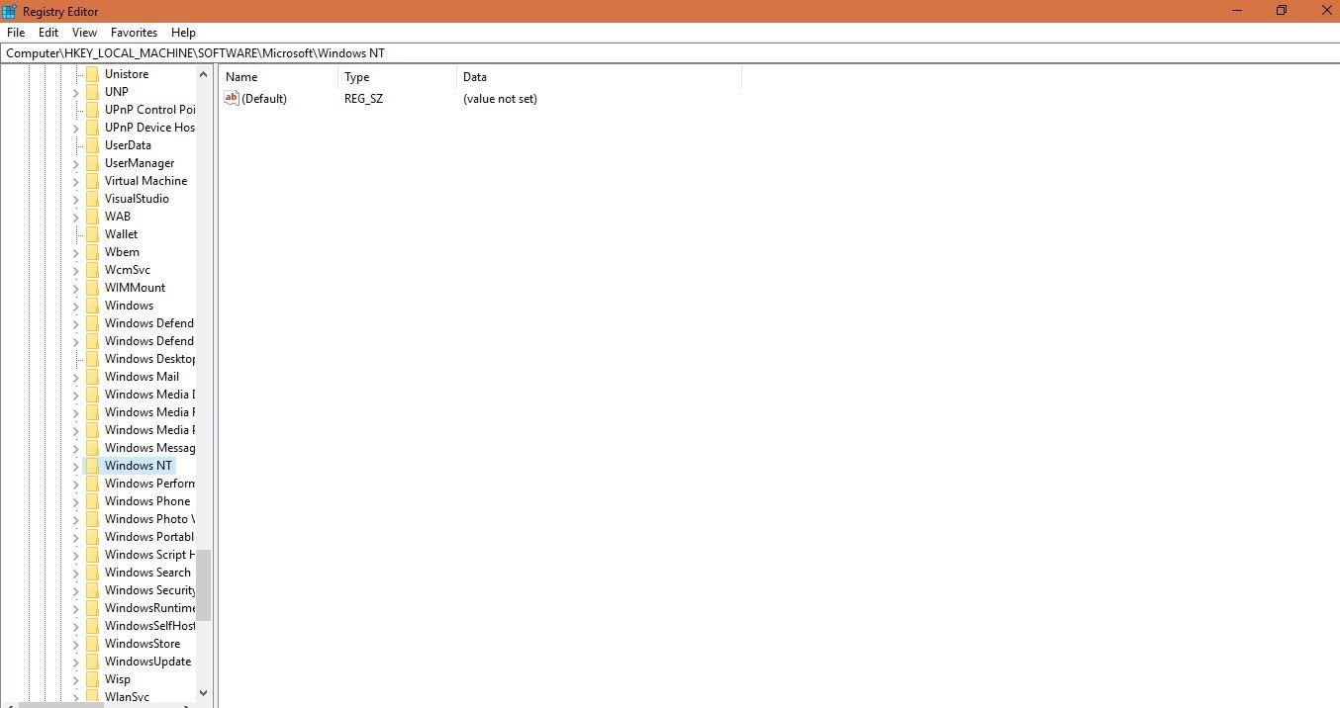This screenshot has width=1340, height=708.
Task: Click the Windows Desktop folder icon
Action: 92,359
